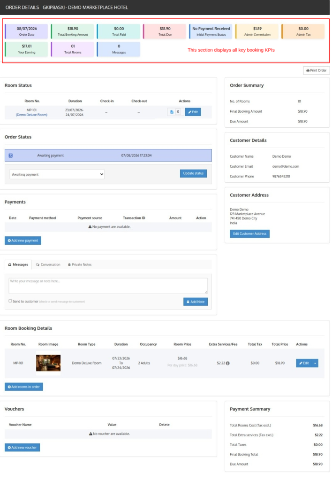Open the Awaiting payment status dropdown

pos(57,174)
